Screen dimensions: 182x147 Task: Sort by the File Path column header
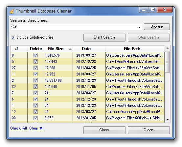point(135,49)
